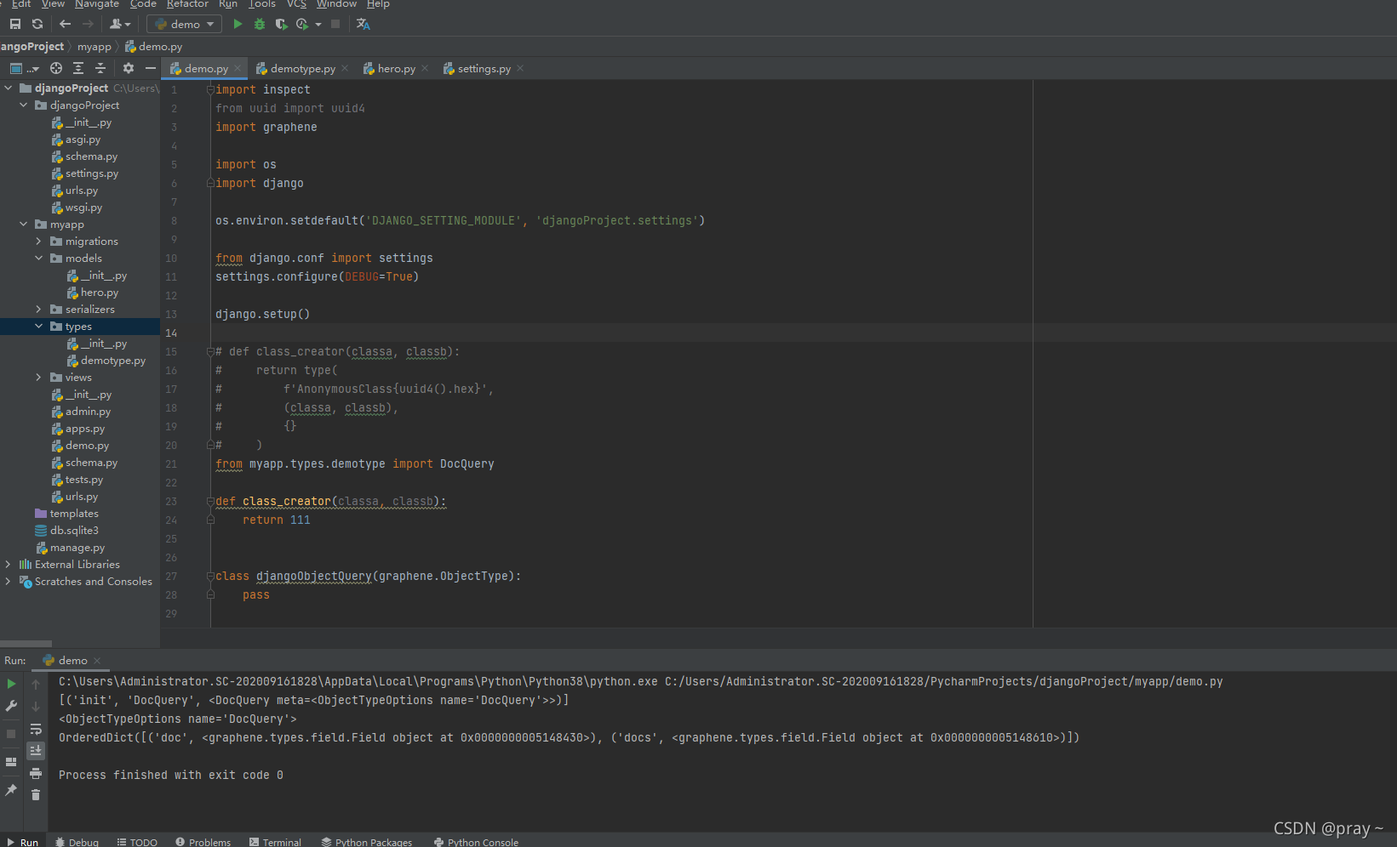1397x847 pixels.
Task: Open the VCS menu
Action: click(x=295, y=5)
